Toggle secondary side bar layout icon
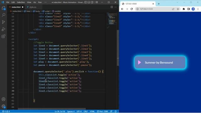Viewport: 201px width, 113px height. tap(92, 2)
